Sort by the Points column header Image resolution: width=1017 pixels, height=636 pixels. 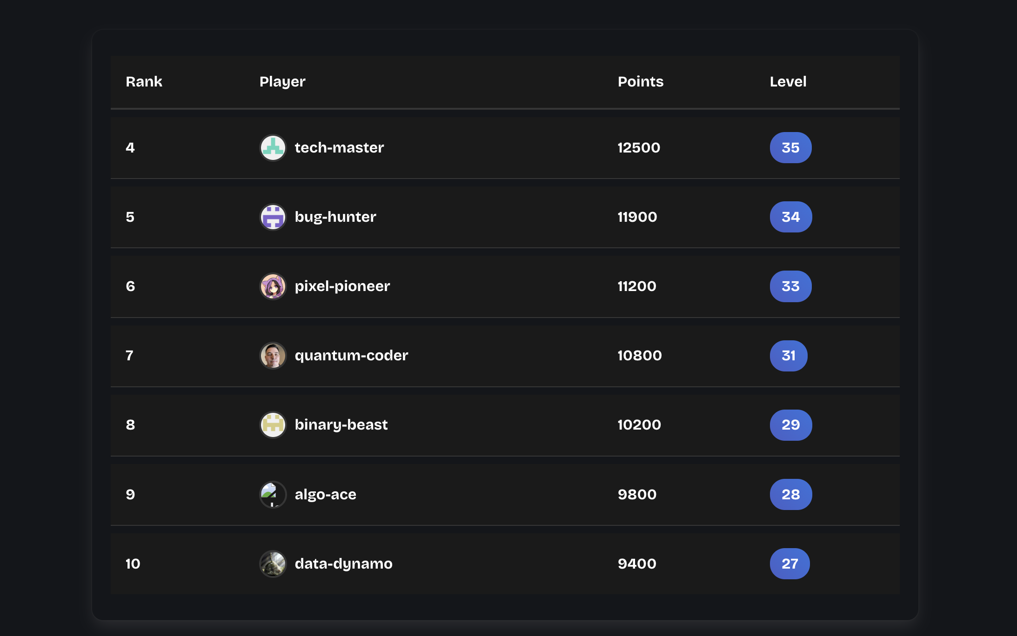point(641,81)
